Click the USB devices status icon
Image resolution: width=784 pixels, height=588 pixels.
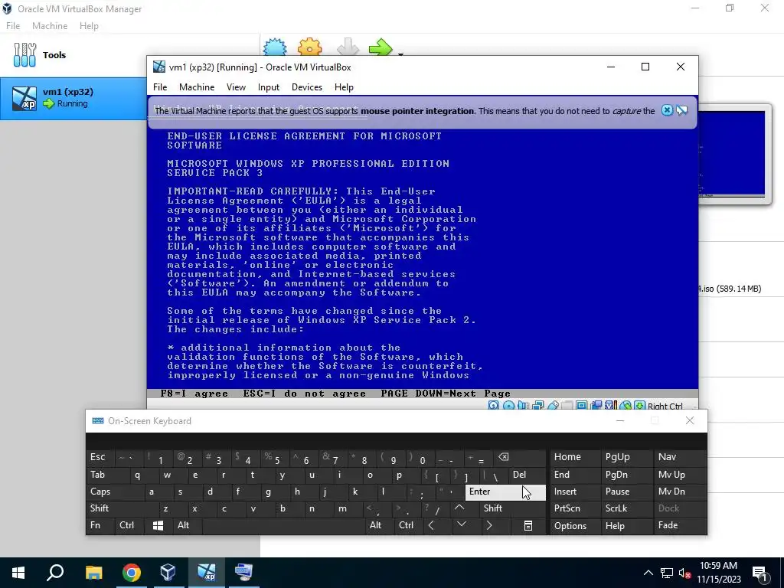[x=553, y=406]
